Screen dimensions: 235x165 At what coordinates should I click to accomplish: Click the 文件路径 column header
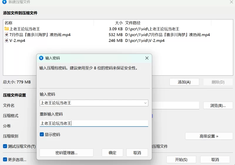click(133, 23)
